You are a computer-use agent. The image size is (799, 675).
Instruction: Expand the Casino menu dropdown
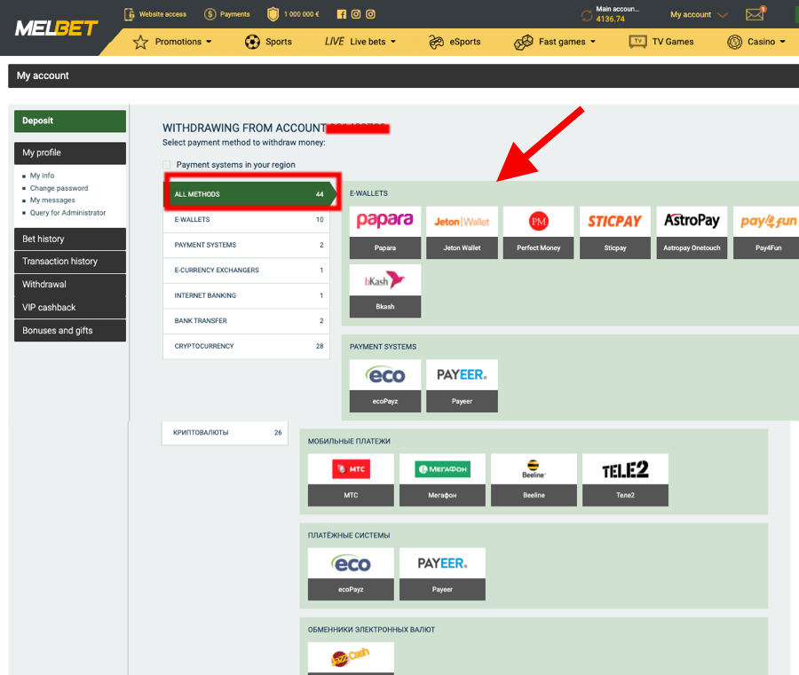[756, 42]
